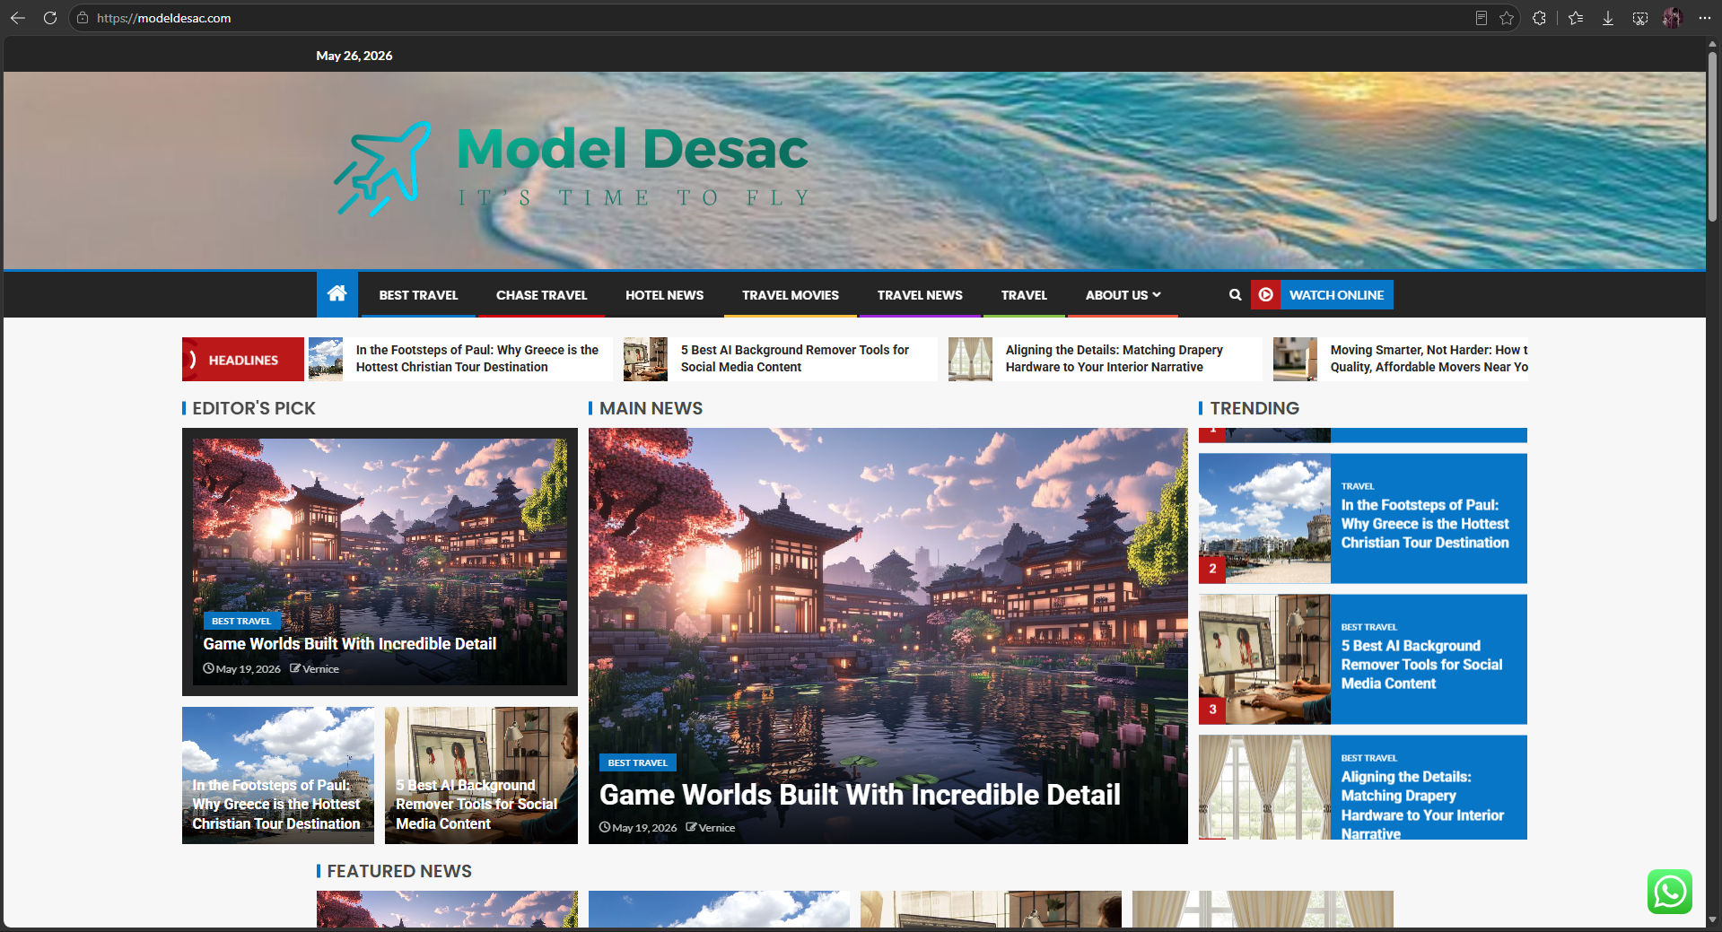Open browser downloads icon
The width and height of the screenshot is (1722, 932).
[1608, 18]
